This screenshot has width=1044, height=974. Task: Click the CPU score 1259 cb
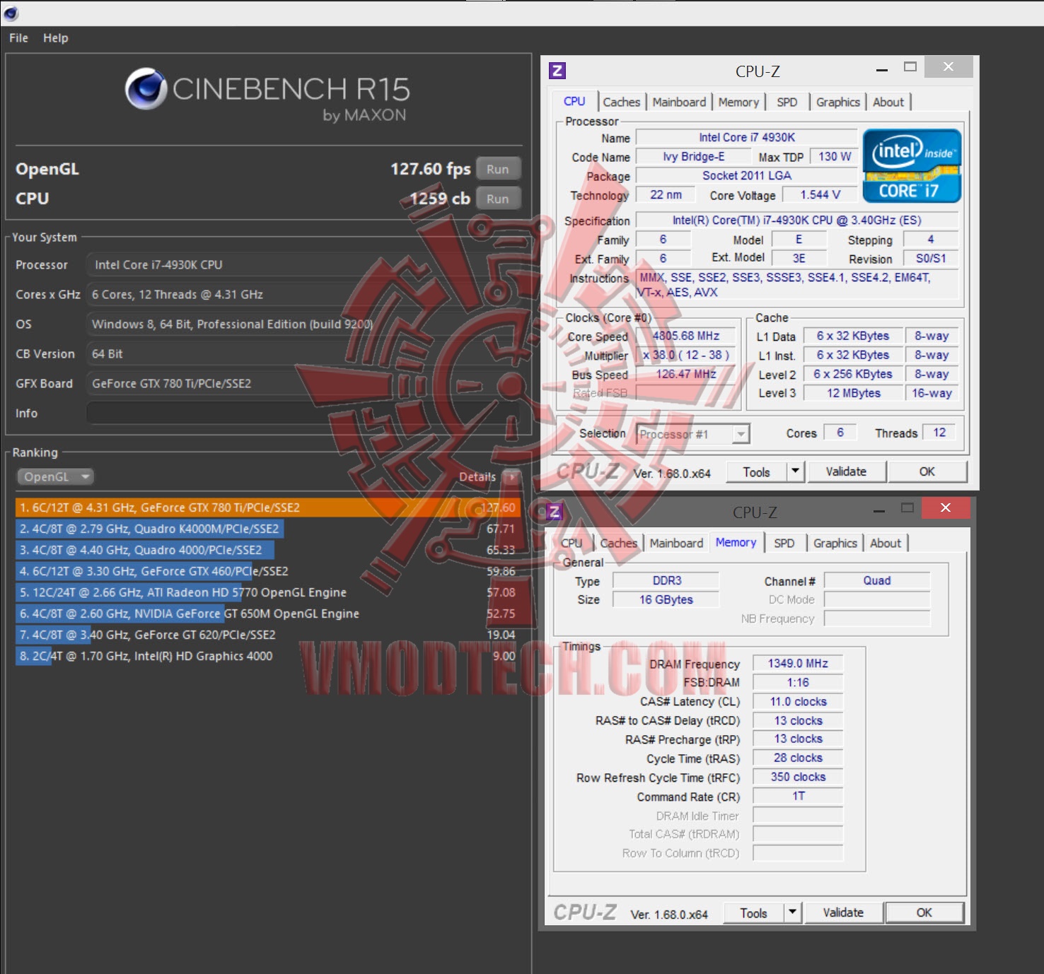440,199
